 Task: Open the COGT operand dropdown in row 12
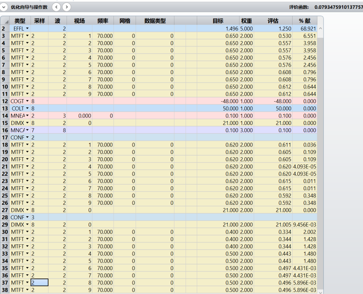[28, 101]
